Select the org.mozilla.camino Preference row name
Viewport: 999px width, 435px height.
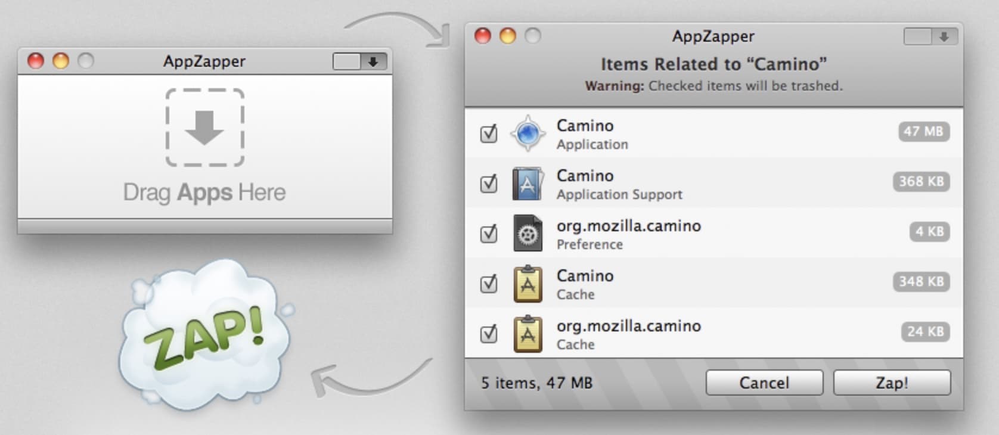tap(628, 226)
